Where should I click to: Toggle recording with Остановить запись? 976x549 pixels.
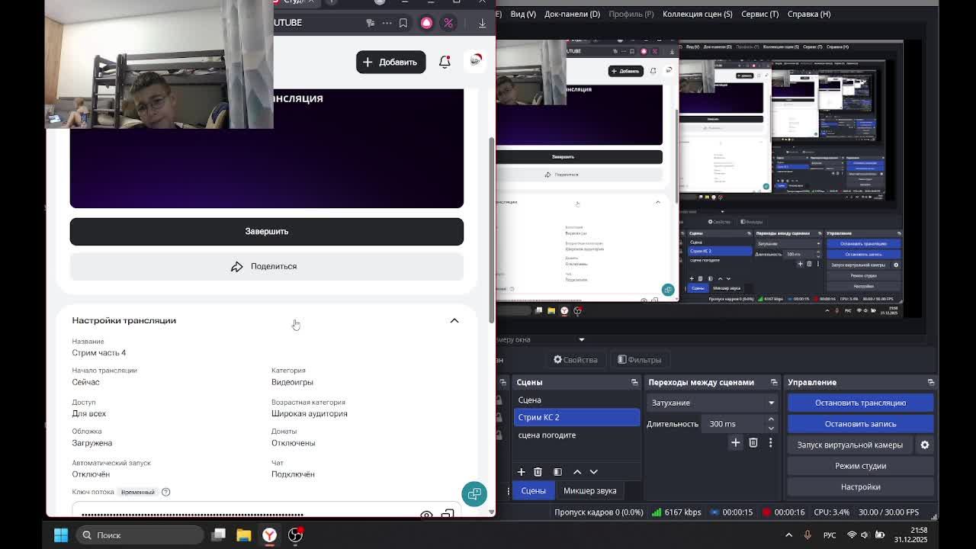coord(860,424)
